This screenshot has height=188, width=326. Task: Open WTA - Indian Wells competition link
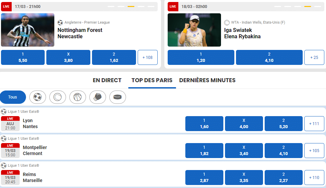[x=258, y=22]
